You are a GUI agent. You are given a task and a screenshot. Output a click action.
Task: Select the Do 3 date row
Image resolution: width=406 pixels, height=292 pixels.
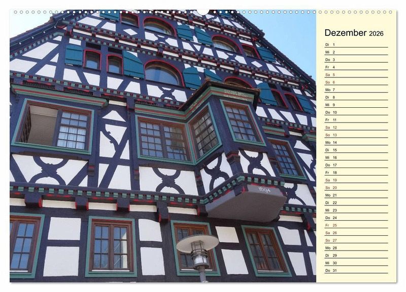coord(356,60)
